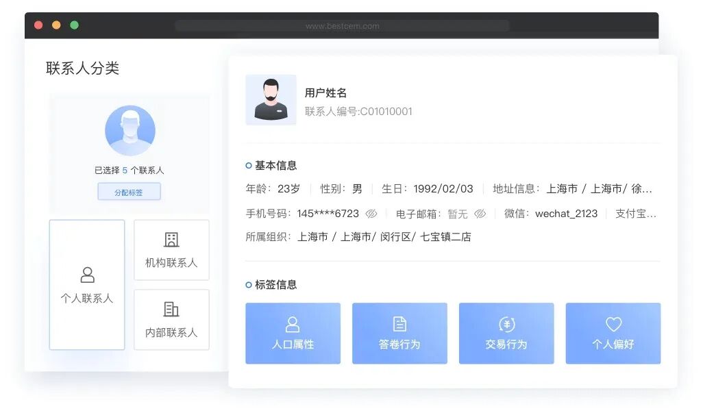Expand the truncated 支付宝 field
The height and width of the screenshot is (413, 703).
pos(637,214)
